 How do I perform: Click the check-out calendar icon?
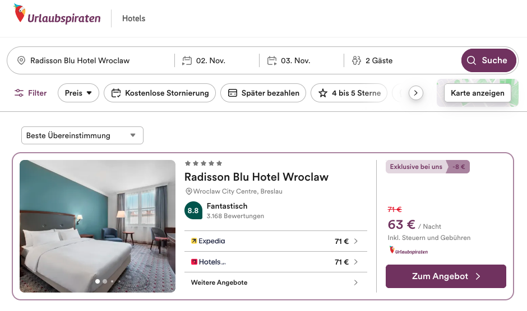pyautogui.click(x=272, y=60)
